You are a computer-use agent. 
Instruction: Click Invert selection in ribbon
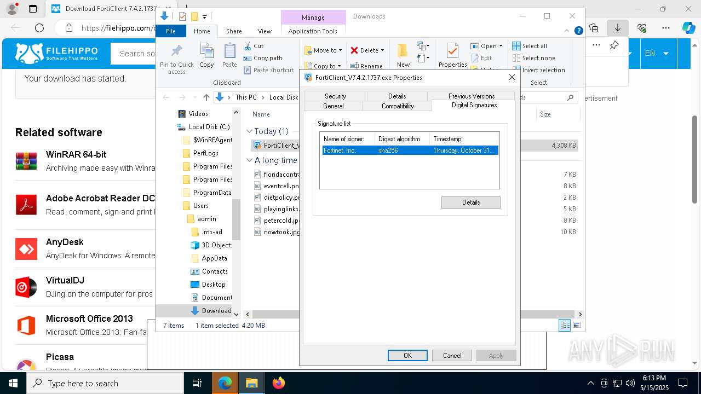[x=538, y=70]
